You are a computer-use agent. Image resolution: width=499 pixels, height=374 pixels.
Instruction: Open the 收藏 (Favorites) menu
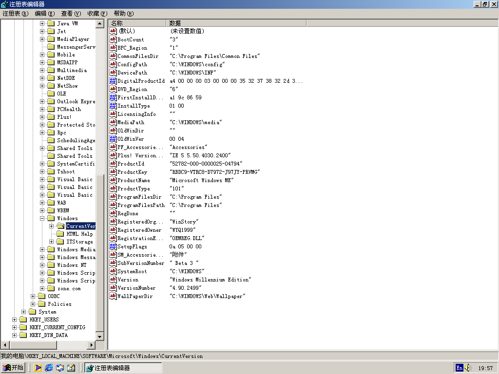(x=97, y=14)
